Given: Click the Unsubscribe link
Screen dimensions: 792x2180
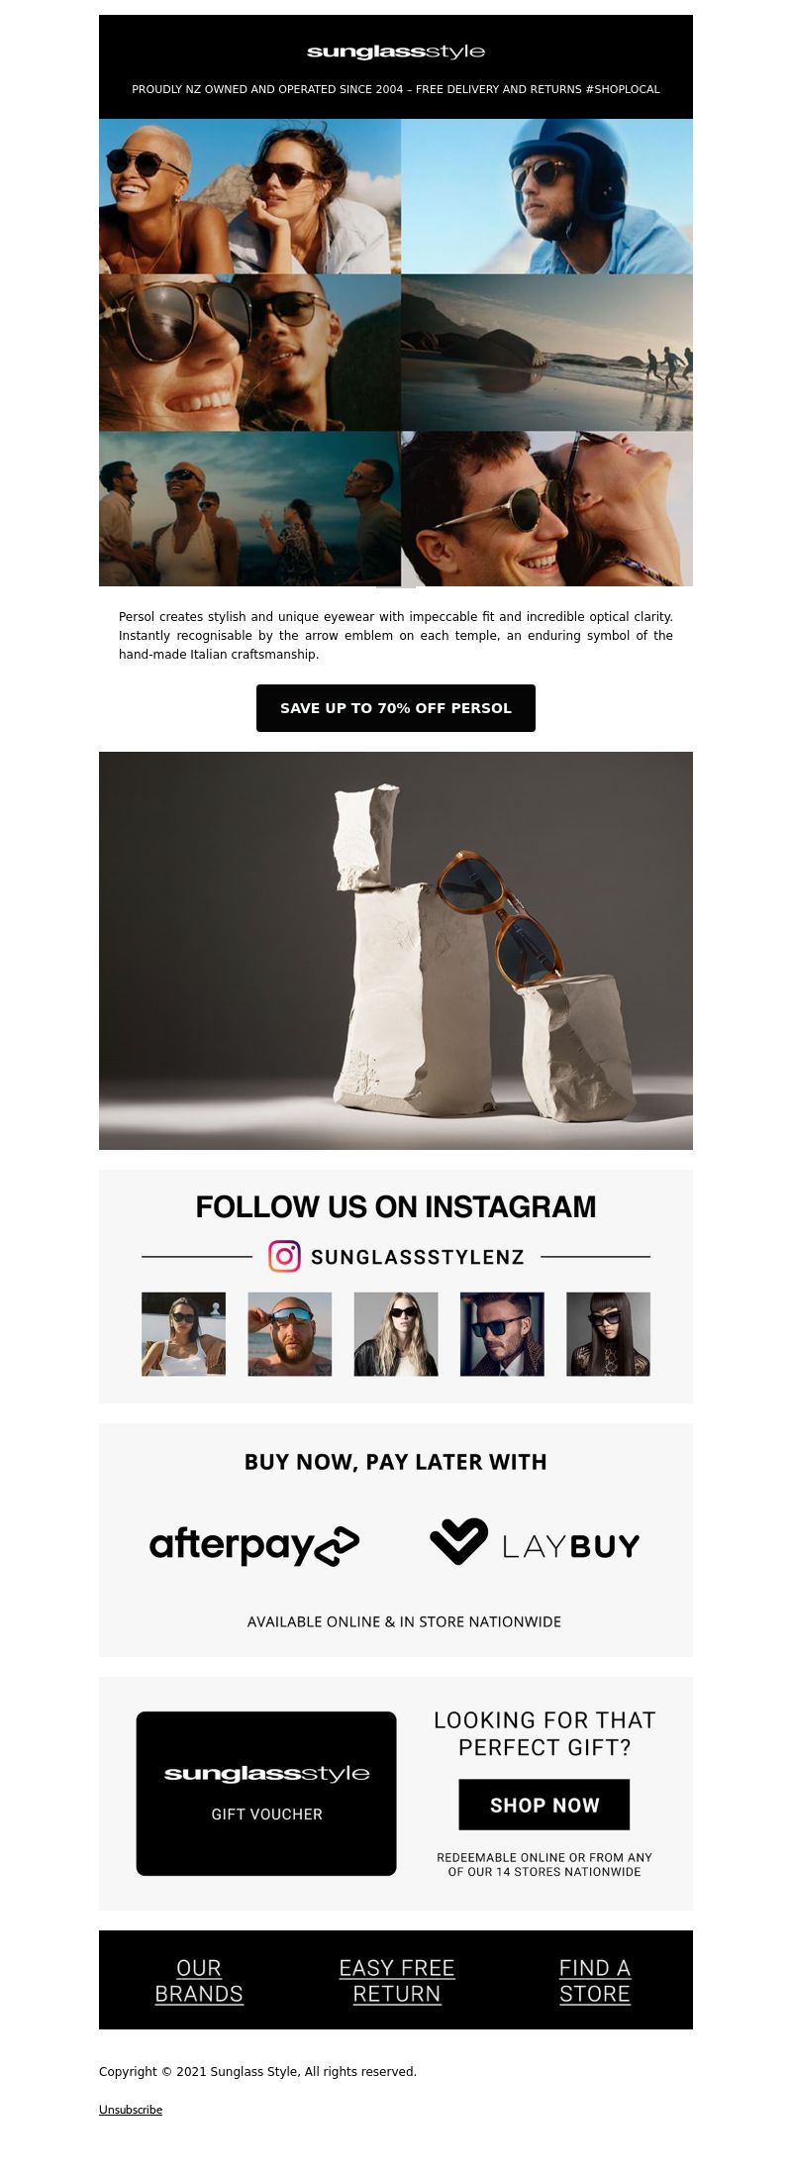Looking at the screenshot, I should pos(131,2110).
